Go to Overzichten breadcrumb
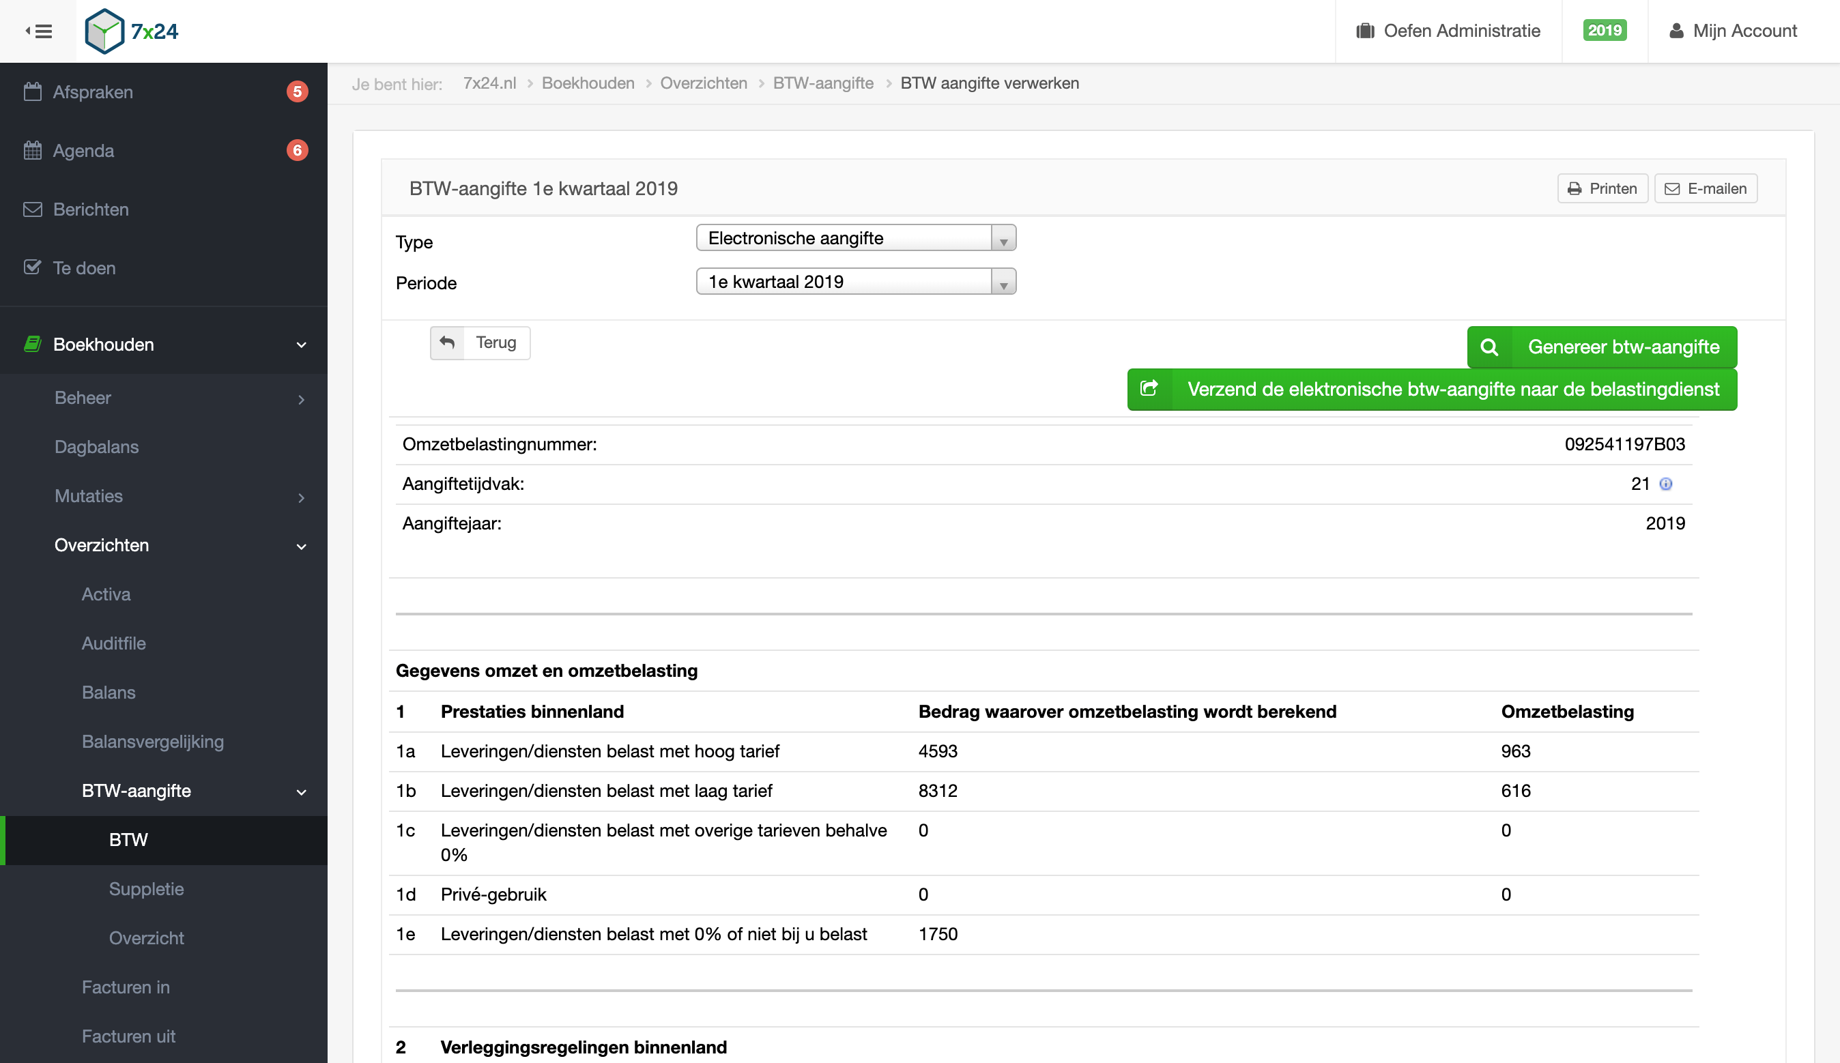This screenshot has width=1840, height=1063. coord(703,83)
